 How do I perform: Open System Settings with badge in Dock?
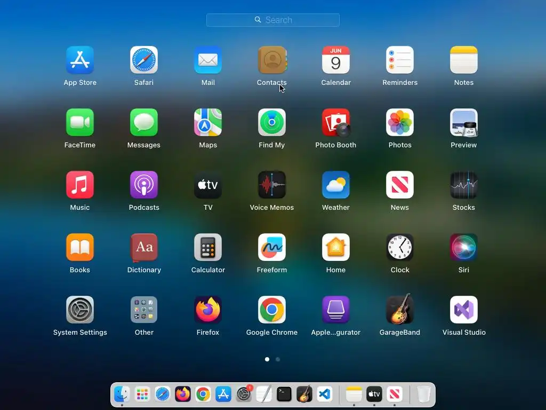pos(243,395)
